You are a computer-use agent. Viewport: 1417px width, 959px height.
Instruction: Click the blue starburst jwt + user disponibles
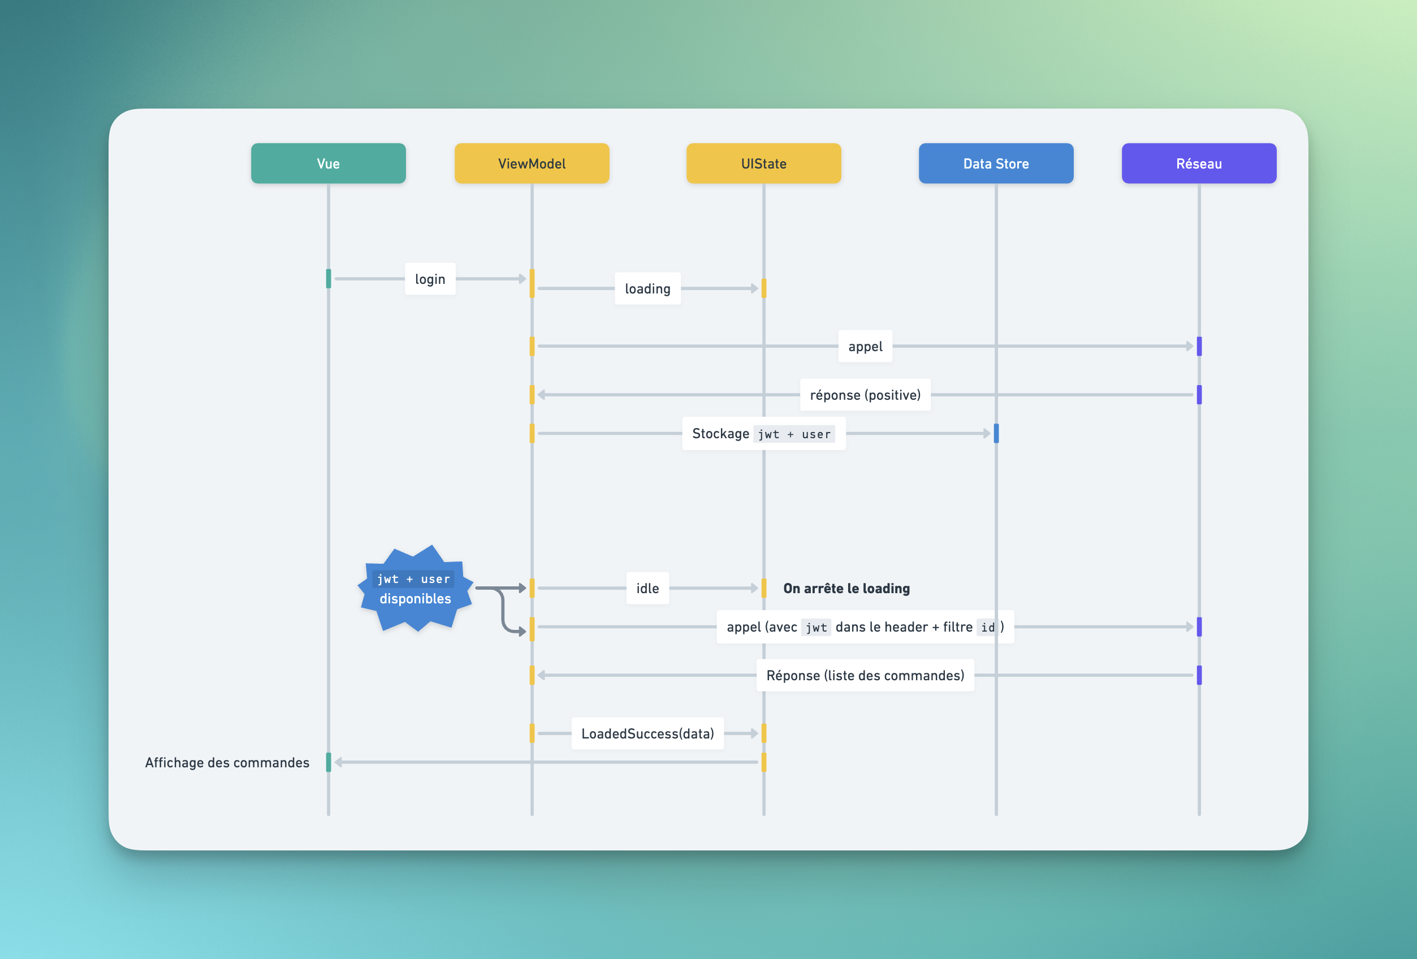[x=415, y=589]
